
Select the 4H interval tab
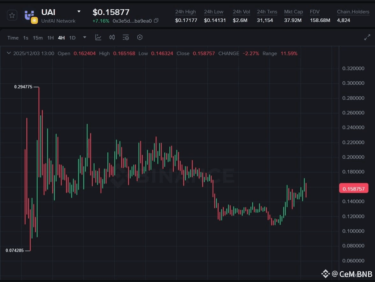(61, 38)
